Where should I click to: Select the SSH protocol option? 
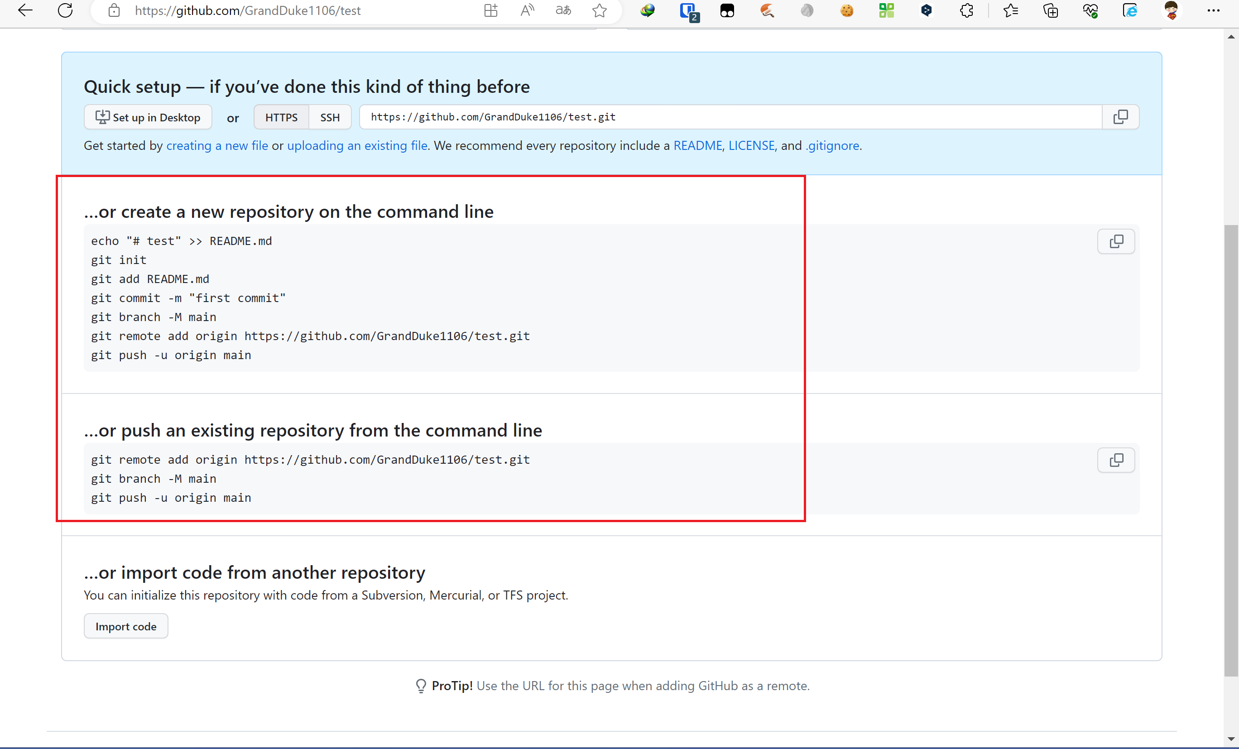click(x=330, y=117)
